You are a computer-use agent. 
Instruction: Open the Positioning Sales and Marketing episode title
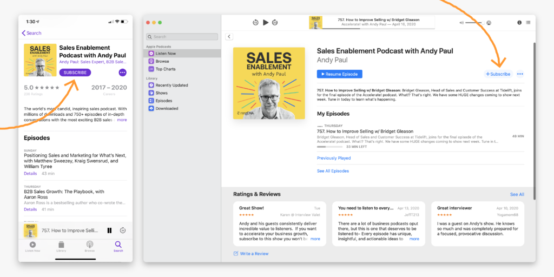[75, 161]
